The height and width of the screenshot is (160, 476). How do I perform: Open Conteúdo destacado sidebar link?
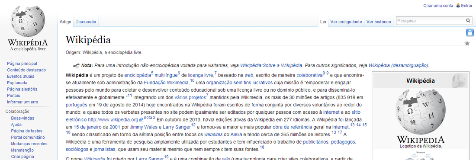pos(27,70)
